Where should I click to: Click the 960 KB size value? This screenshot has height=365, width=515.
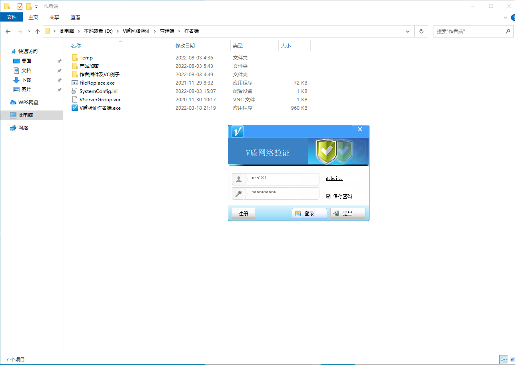click(x=299, y=108)
